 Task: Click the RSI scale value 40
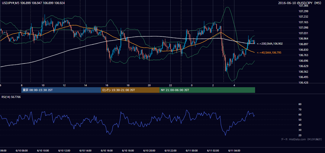coord(300,125)
